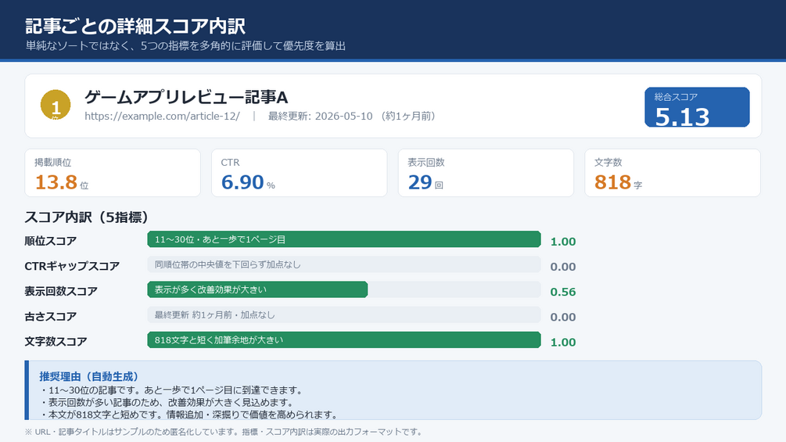Open the example.com/article-12 URL link
The width and height of the screenshot is (786, 442).
pos(162,117)
